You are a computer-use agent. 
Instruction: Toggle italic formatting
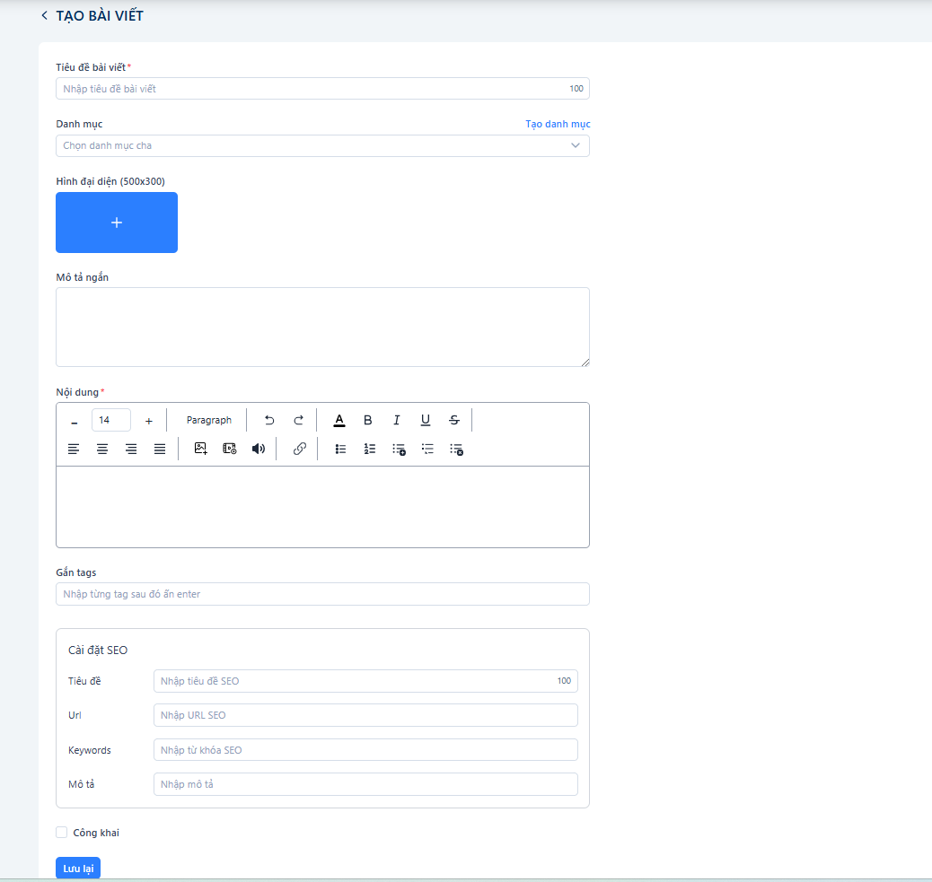(397, 420)
